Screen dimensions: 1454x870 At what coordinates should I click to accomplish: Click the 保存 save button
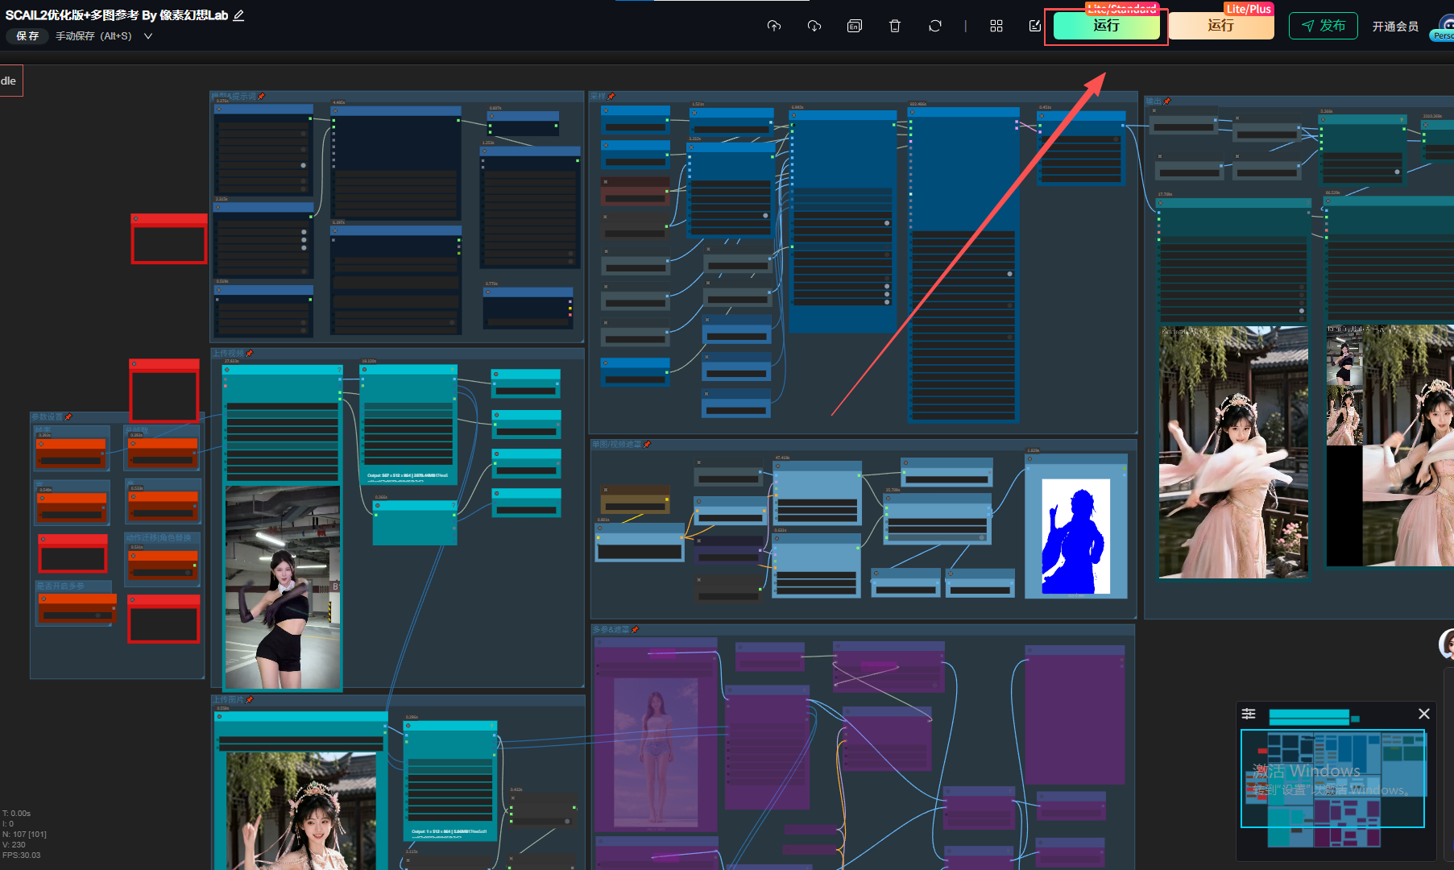pos(27,36)
